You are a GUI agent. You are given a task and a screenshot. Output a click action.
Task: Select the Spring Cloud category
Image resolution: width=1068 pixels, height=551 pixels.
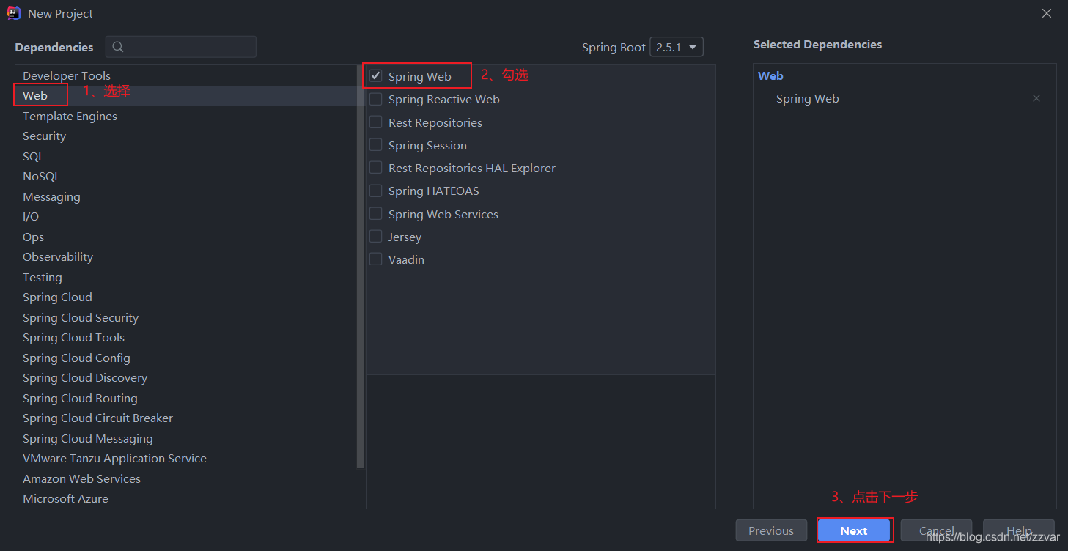click(185, 297)
